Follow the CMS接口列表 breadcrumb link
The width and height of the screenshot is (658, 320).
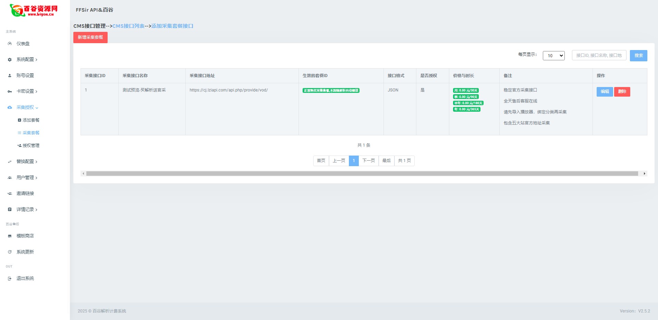coord(129,26)
